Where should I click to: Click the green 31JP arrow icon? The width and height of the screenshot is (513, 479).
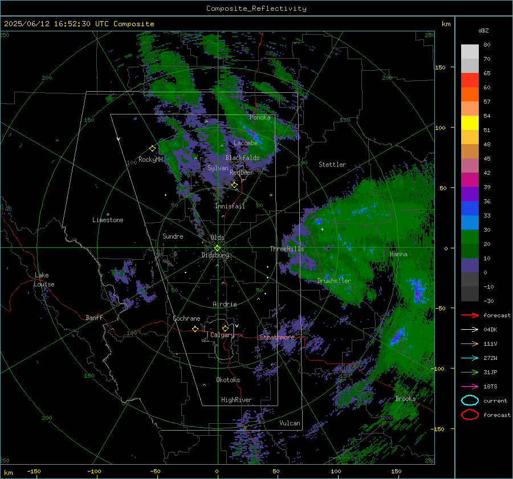tap(470, 372)
